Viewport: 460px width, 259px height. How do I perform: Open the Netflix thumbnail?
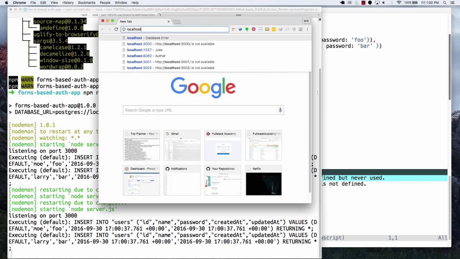(x=263, y=180)
